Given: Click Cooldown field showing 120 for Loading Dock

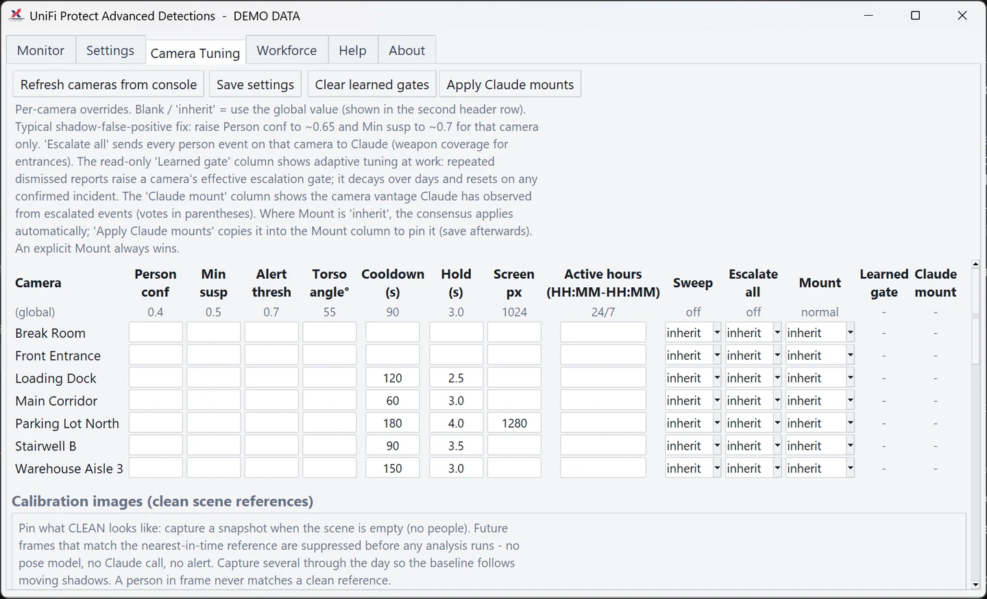Looking at the screenshot, I should (393, 378).
